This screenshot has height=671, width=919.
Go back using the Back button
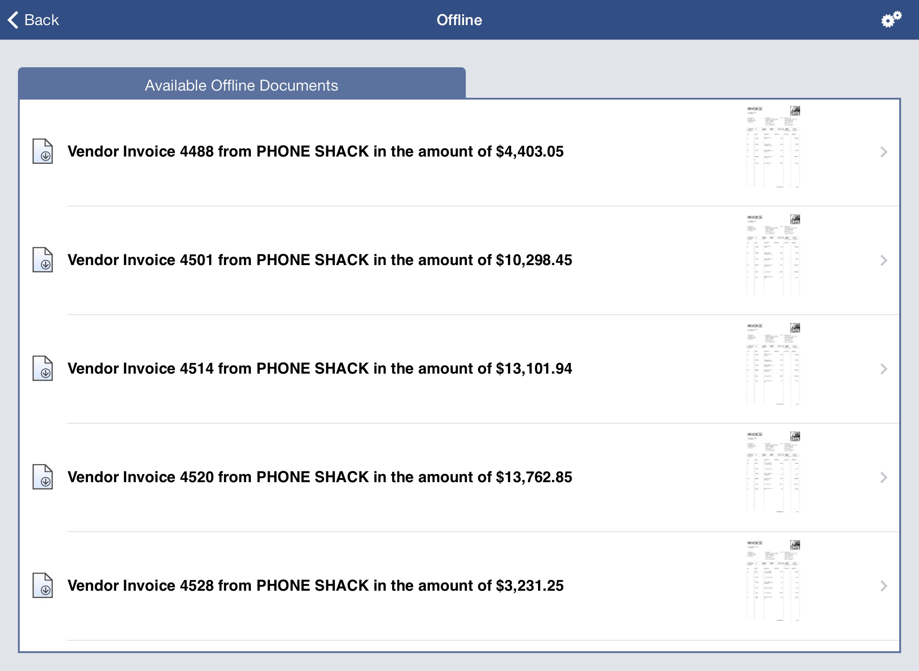pyautogui.click(x=33, y=20)
